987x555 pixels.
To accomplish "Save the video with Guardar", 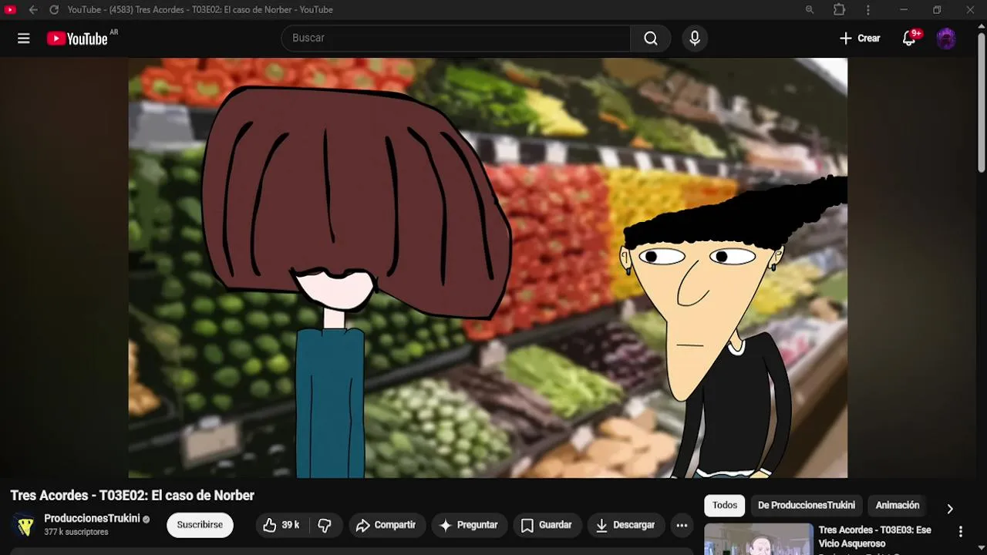I will [x=547, y=525].
